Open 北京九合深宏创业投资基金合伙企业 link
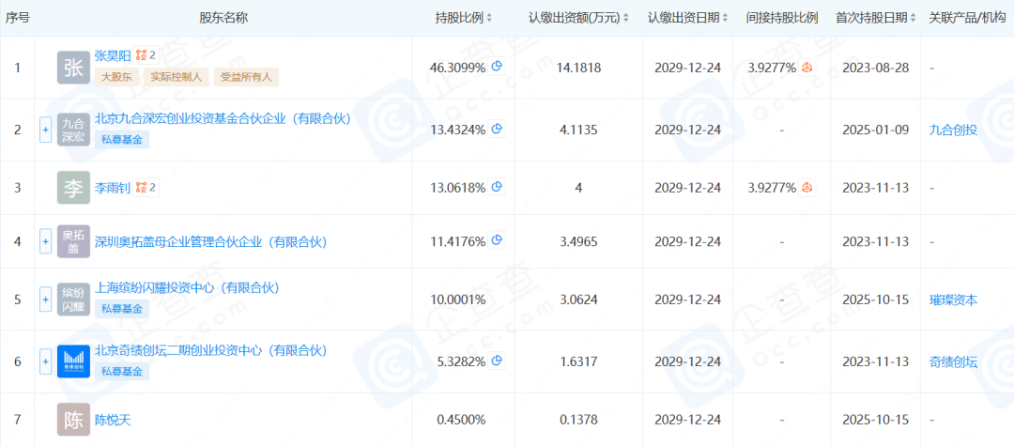This screenshot has width=1014, height=446. click(223, 118)
